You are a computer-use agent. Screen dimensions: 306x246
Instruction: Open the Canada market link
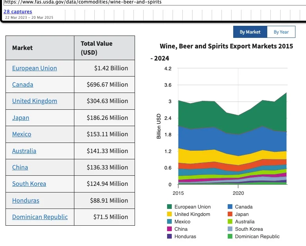point(23,84)
